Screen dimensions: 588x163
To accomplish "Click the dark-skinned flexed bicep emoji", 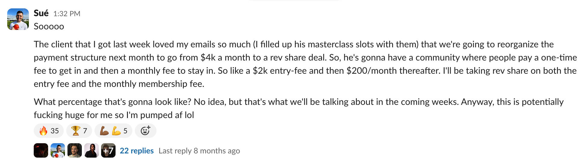I will (104, 131).
